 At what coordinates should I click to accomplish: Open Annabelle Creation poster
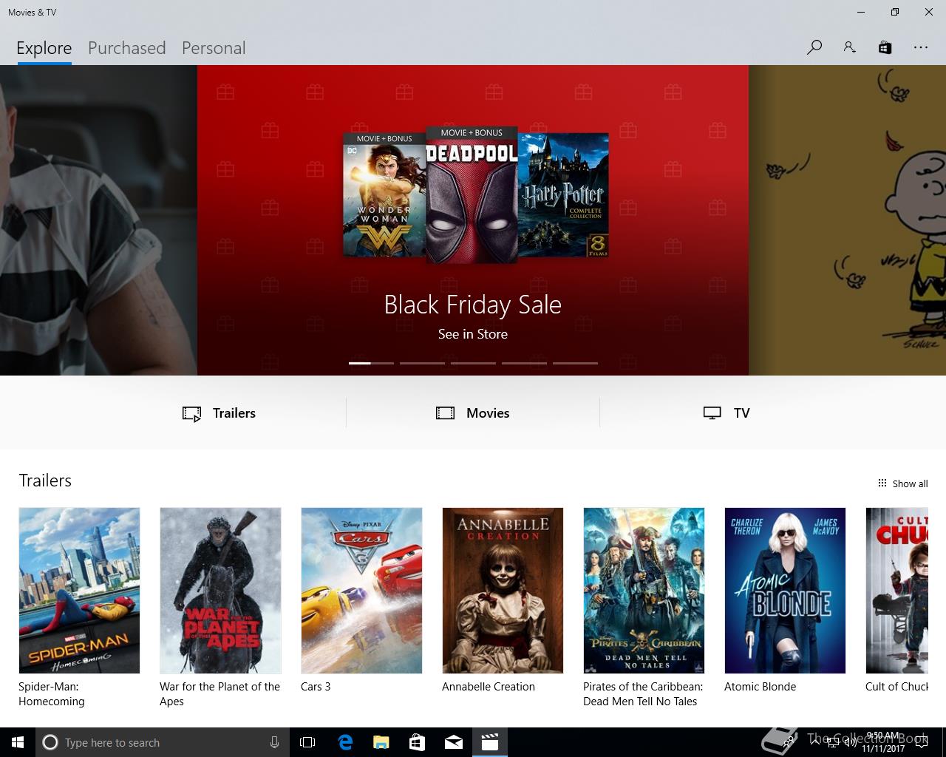[503, 591]
